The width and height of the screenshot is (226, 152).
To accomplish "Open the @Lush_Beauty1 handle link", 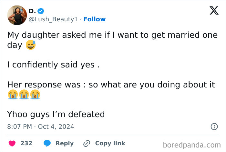I will coord(53,19).
